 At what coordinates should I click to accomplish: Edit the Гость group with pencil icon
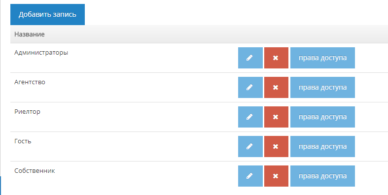pyautogui.click(x=250, y=147)
